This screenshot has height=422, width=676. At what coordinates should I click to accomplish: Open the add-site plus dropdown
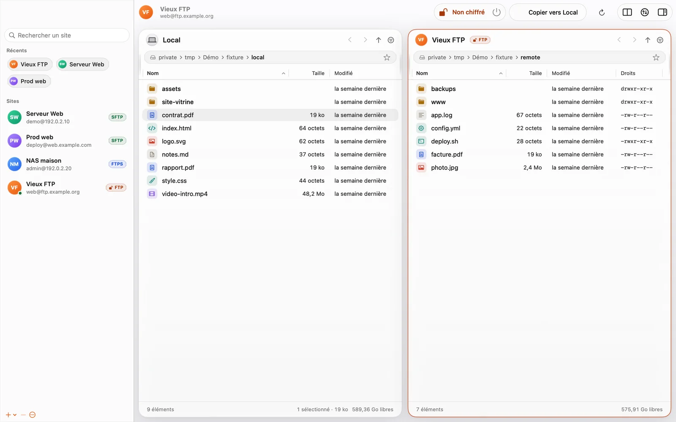tap(11, 415)
